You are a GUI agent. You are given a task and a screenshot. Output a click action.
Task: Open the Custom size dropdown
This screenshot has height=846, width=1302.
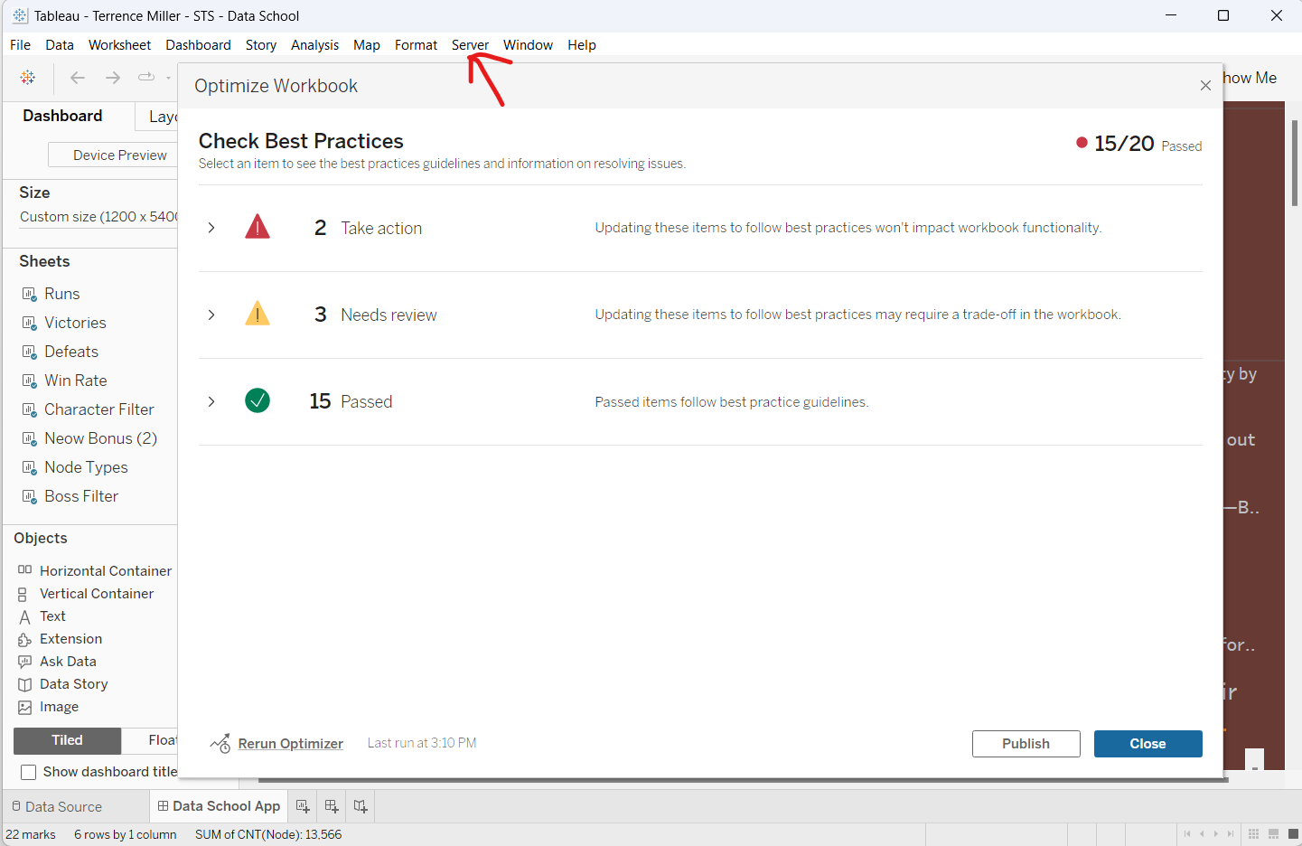(x=98, y=217)
